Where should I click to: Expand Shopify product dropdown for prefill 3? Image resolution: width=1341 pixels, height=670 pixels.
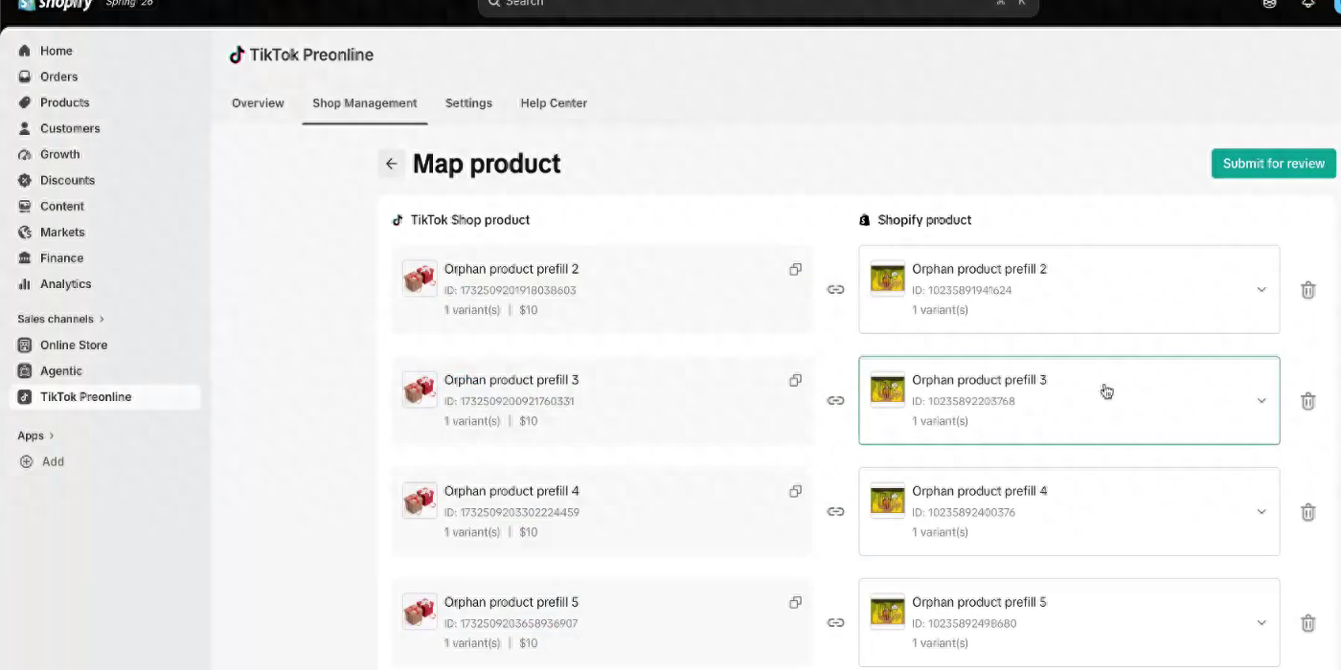click(x=1261, y=401)
